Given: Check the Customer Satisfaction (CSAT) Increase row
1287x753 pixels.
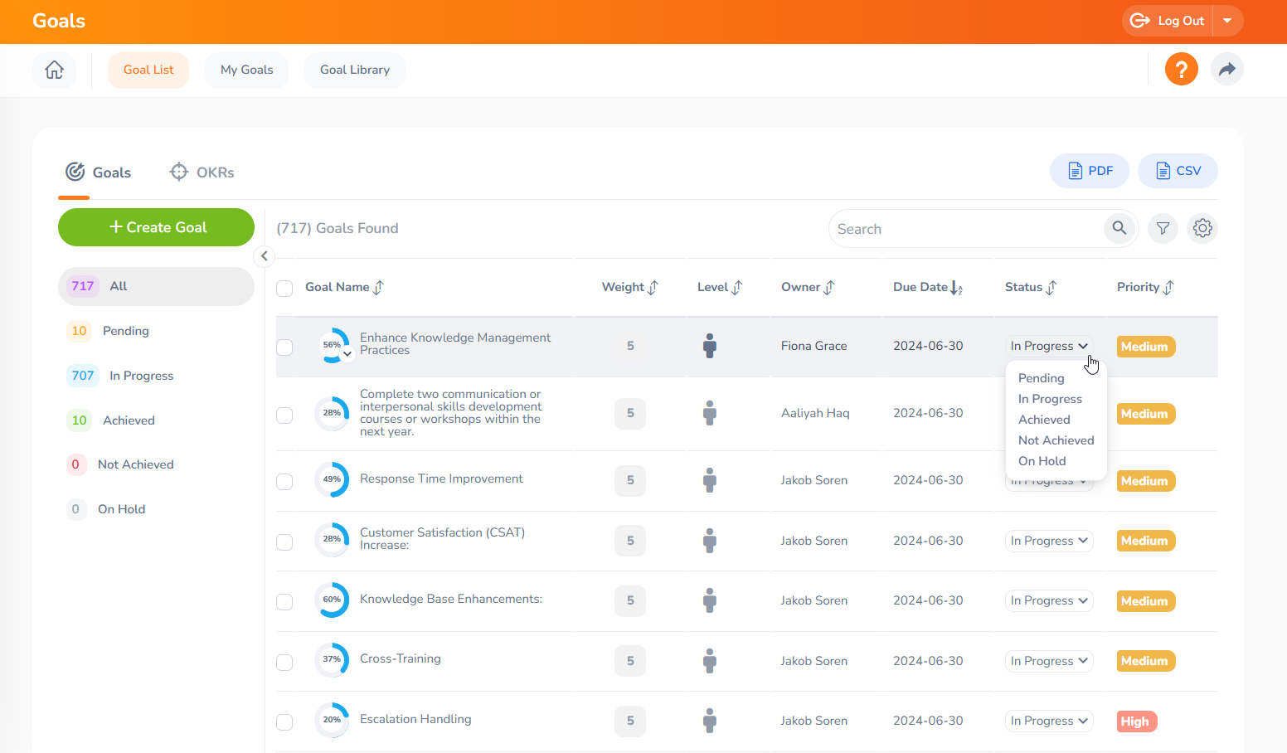Looking at the screenshot, I should pyautogui.click(x=284, y=542).
